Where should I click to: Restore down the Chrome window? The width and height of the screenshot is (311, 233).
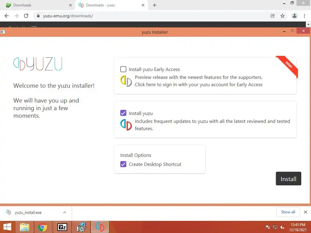coord(292,3)
